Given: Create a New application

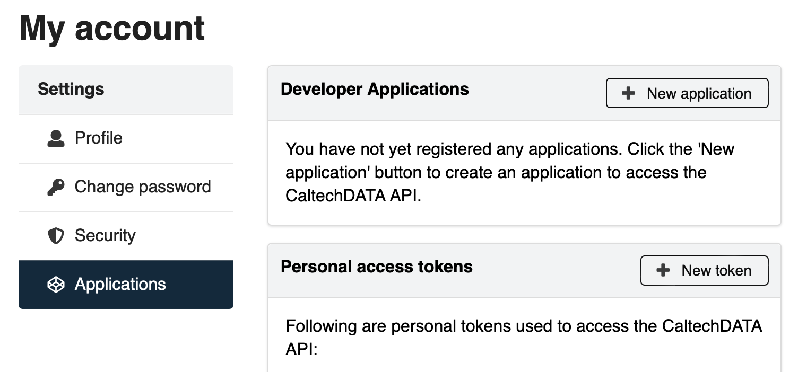Looking at the screenshot, I should (x=687, y=93).
